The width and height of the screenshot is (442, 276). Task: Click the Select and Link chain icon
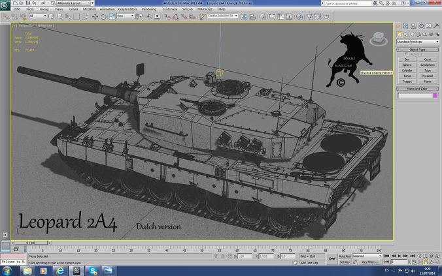pos(6,17)
